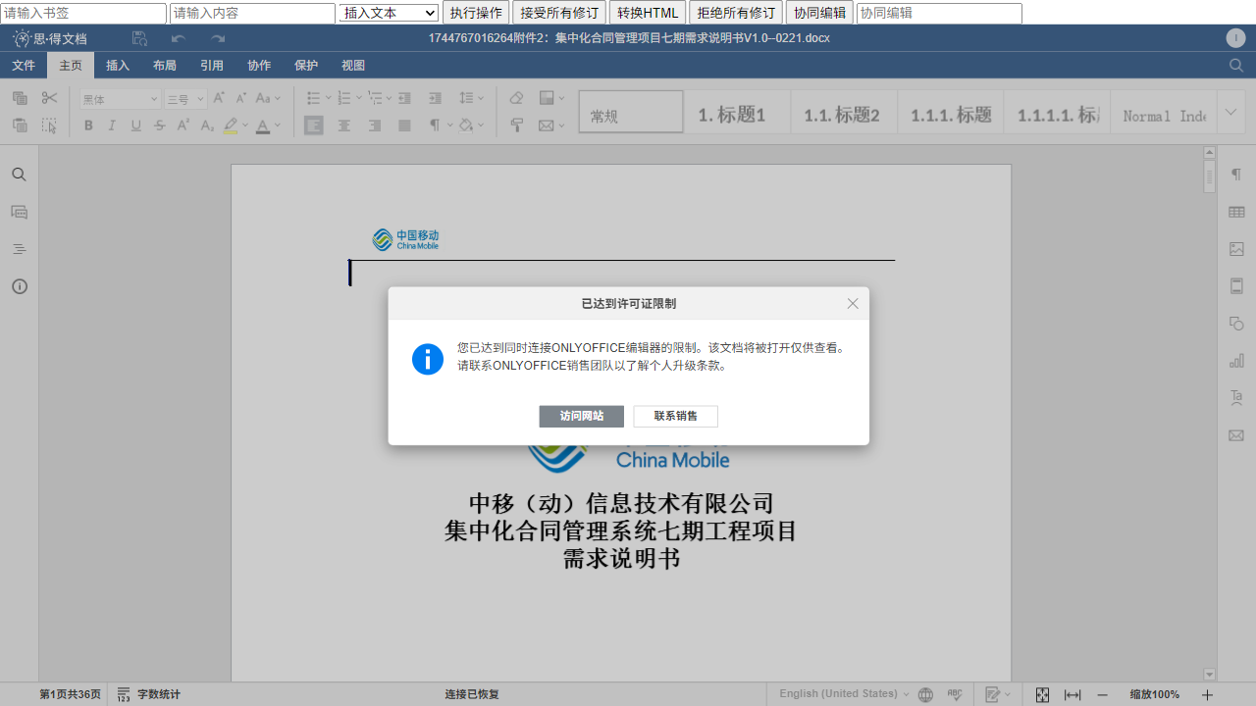Toggle bold formatting
The image size is (1256, 706).
(88, 126)
